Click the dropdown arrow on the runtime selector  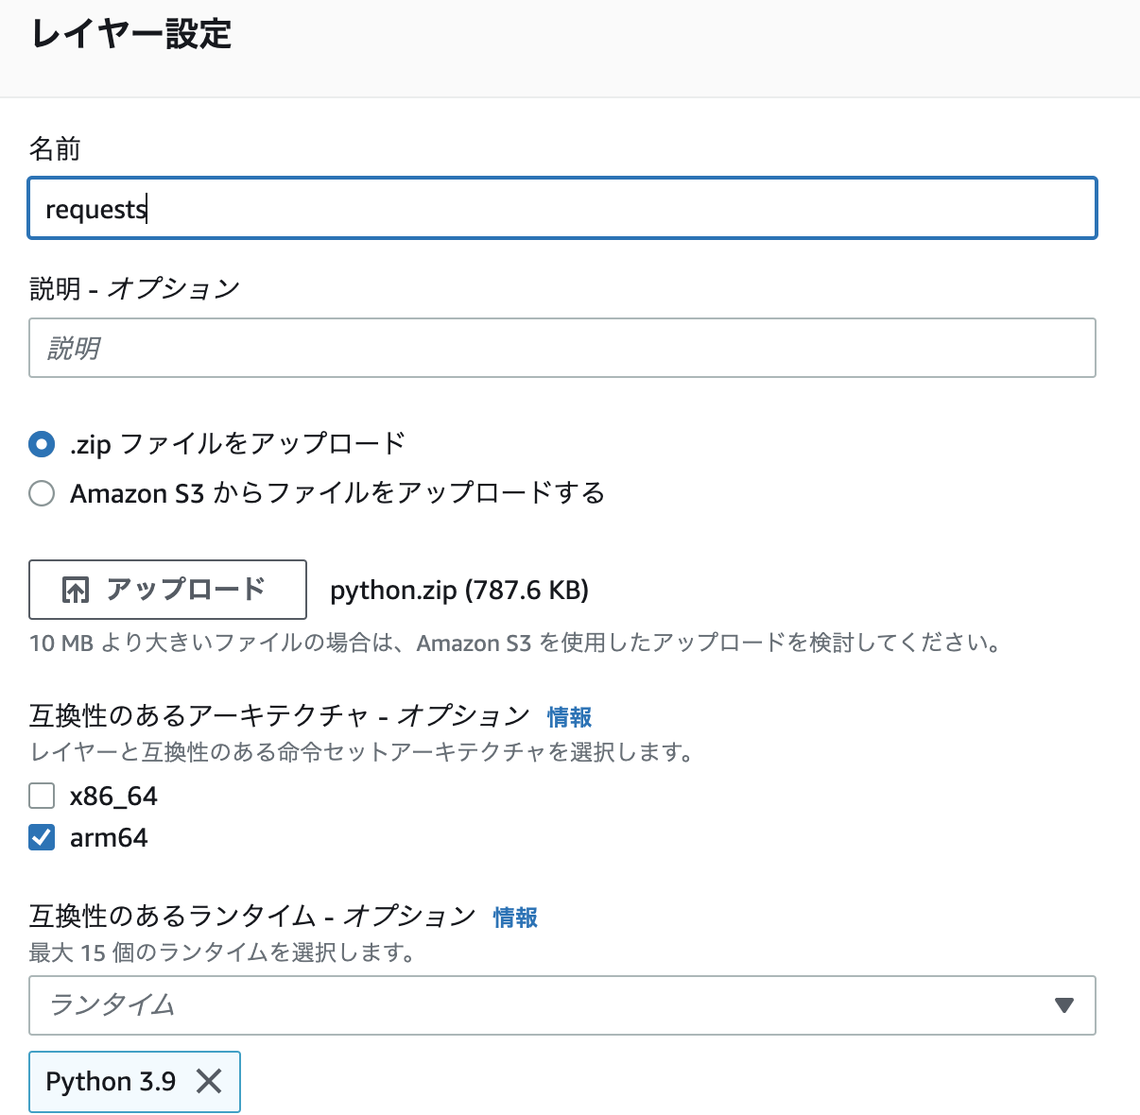tap(1066, 1005)
